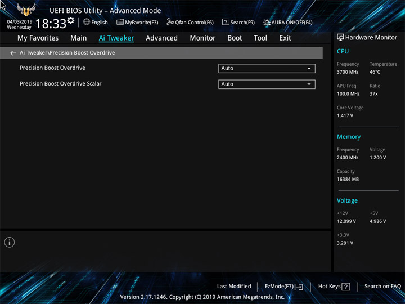Click the breadcrumb path Ai Tweaker\Precision Boost Overdrive
Viewport: 405px width, 304px height.
click(67, 53)
